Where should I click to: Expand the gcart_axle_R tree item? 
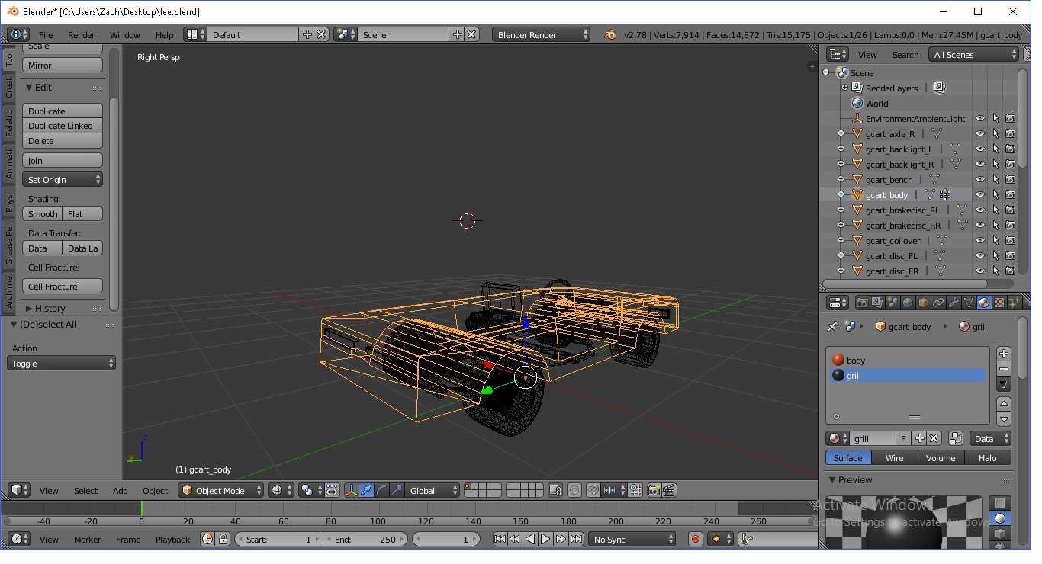point(841,134)
